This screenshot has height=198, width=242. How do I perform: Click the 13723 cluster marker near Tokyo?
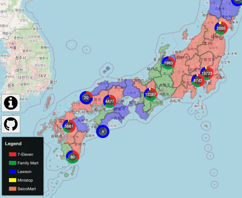[x=207, y=73]
